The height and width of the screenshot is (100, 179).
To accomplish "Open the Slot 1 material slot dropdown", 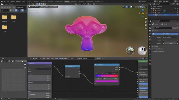I will [x=74, y=59].
